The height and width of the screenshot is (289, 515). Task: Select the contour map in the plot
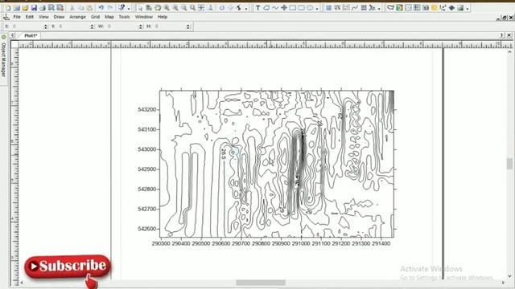(x=277, y=164)
